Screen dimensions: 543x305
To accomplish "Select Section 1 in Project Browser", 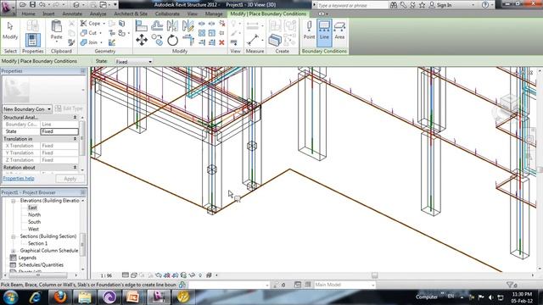I will coord(37,243).
